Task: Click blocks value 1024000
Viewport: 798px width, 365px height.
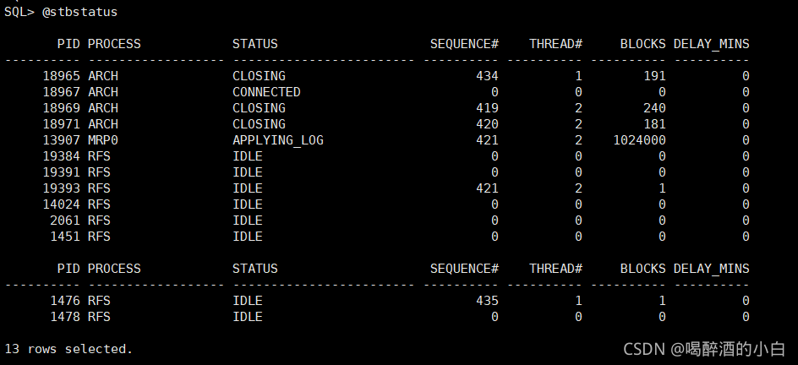Action: pos(639,140)
